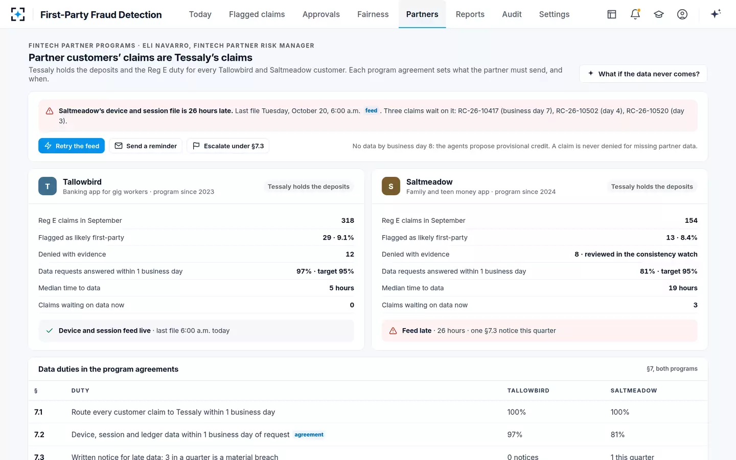
Task: Click the Tallowbird partner name
Action: (82, 182)
